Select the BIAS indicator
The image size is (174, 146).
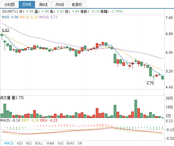coord(70,143)
